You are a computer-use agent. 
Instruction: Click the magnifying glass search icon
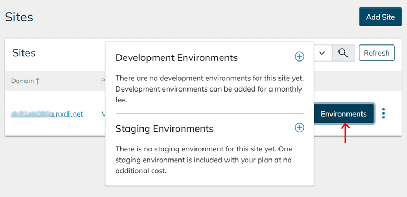pos(343,53)
